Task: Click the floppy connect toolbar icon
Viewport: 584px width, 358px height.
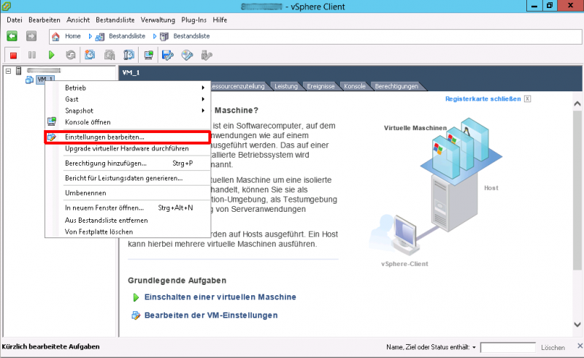Action: 168,56
